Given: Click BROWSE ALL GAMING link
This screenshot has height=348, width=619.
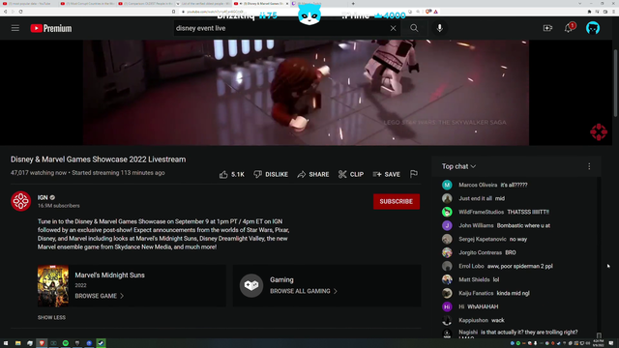Looking at the screenshot, I should (x=303, y=291).
